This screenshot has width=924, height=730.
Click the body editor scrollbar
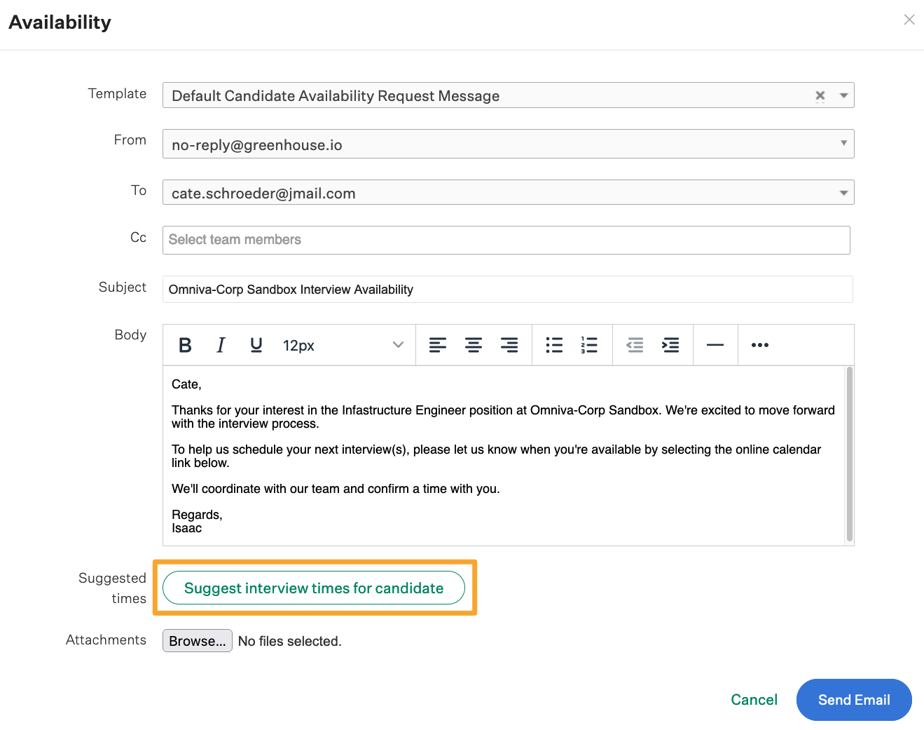[x=850, y=454]
